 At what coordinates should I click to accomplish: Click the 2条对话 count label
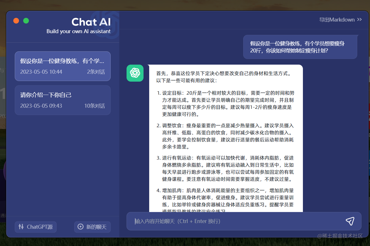[96, 72]
